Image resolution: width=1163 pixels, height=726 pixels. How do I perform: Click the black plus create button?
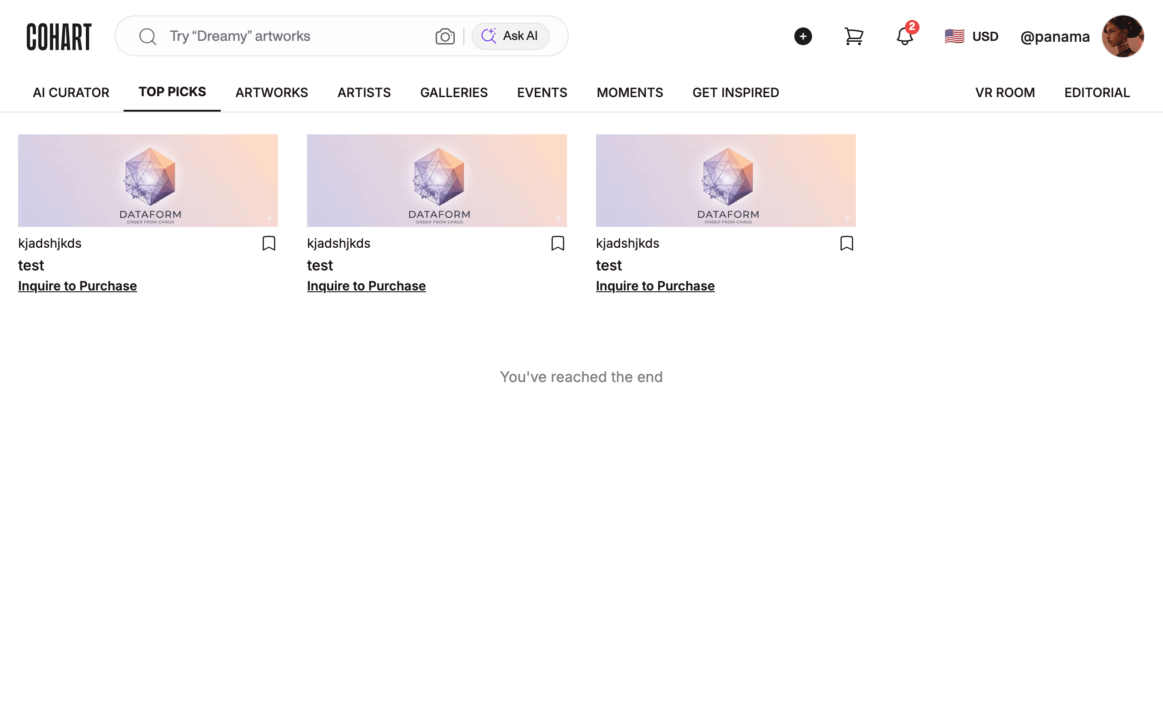coord(803,36)
